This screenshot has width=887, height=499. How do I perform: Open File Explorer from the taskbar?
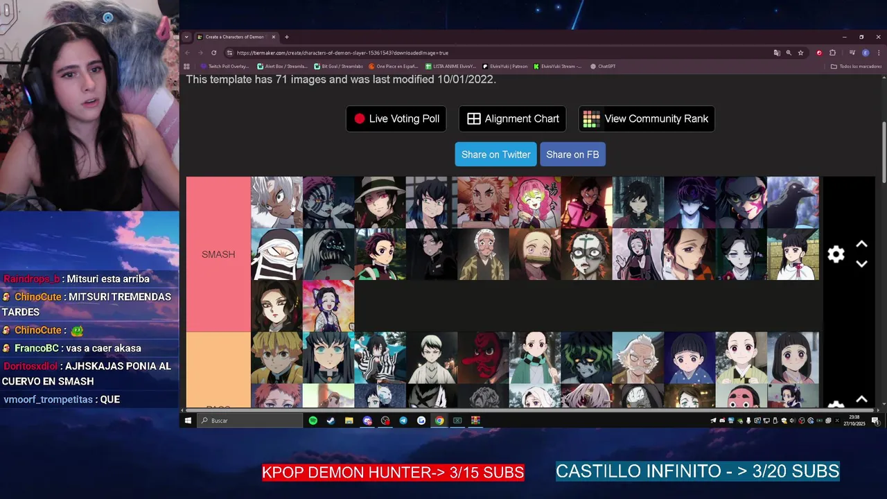(x=349, y=421)
